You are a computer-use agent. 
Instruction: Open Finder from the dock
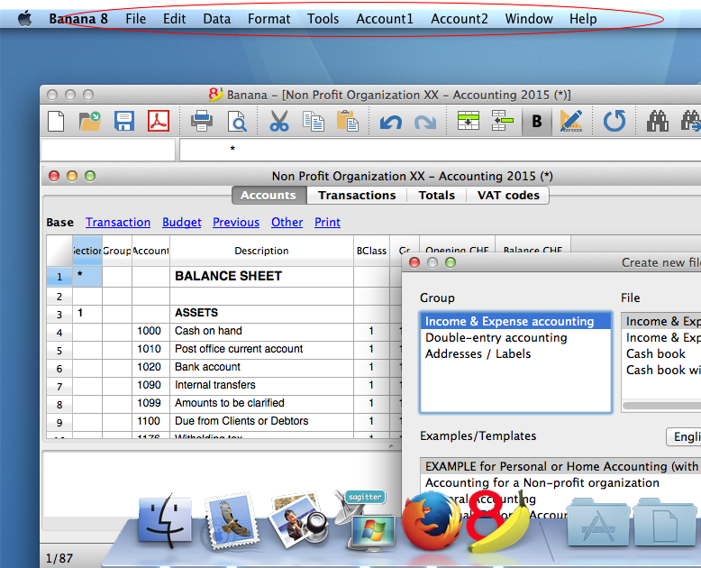click(x=165, y=521)
